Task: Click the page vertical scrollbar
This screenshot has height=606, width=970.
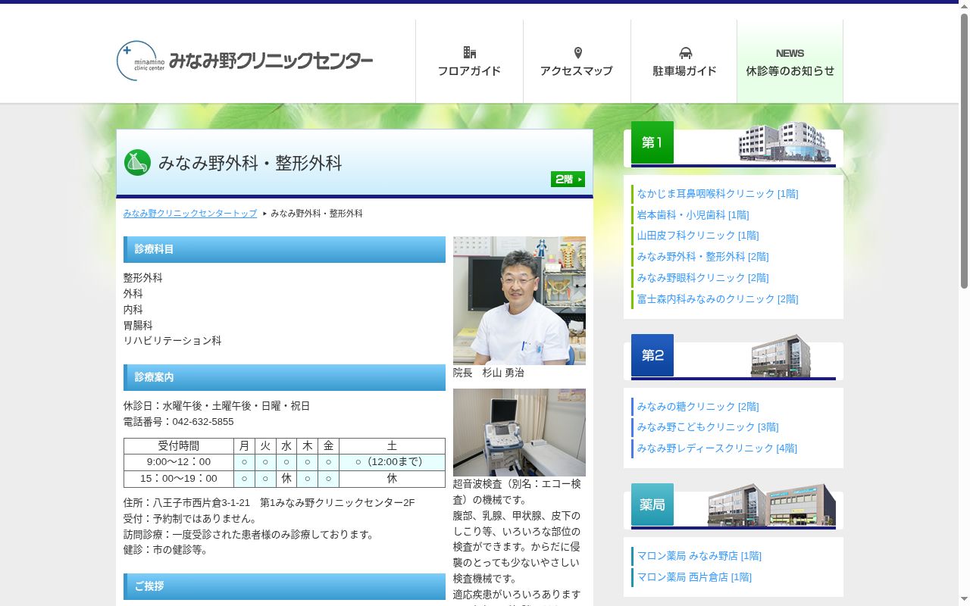Action: [x=964, y=303]
